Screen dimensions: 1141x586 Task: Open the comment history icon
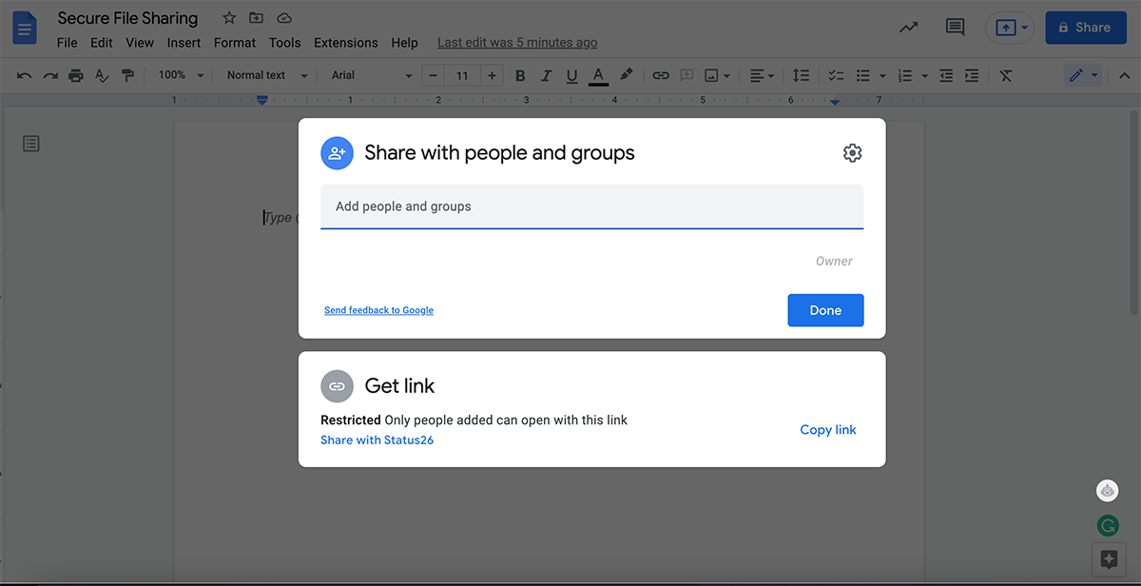tap(955, 28)
